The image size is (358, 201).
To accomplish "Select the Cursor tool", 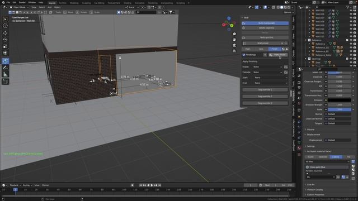I will tap(5, 26).
